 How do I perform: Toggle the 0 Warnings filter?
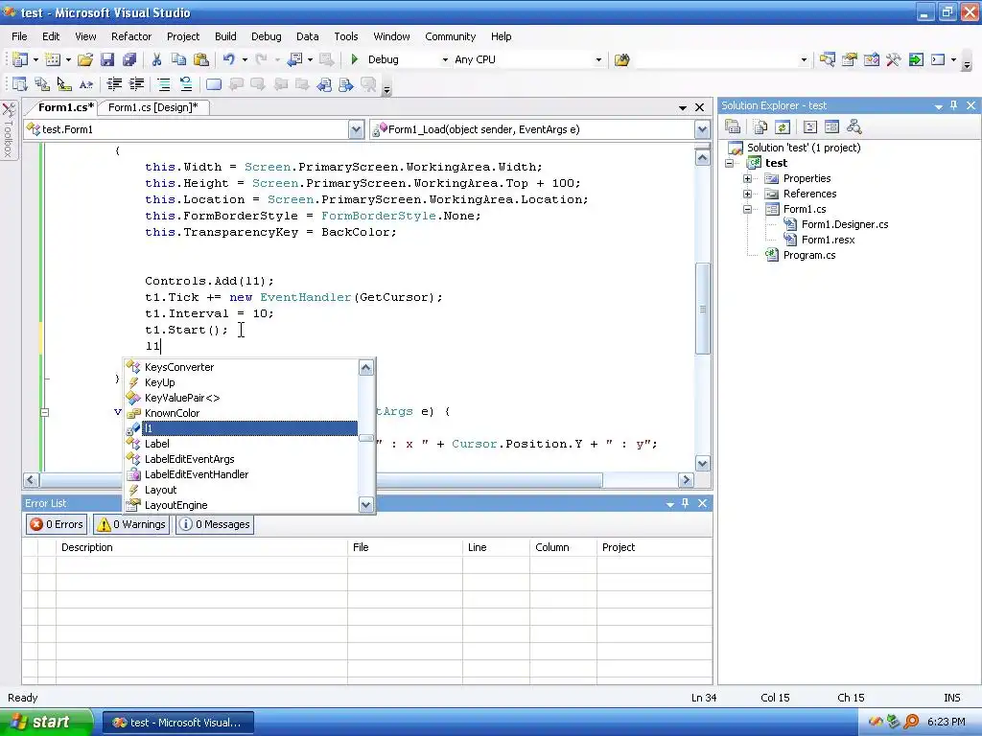tap(131, 524)
